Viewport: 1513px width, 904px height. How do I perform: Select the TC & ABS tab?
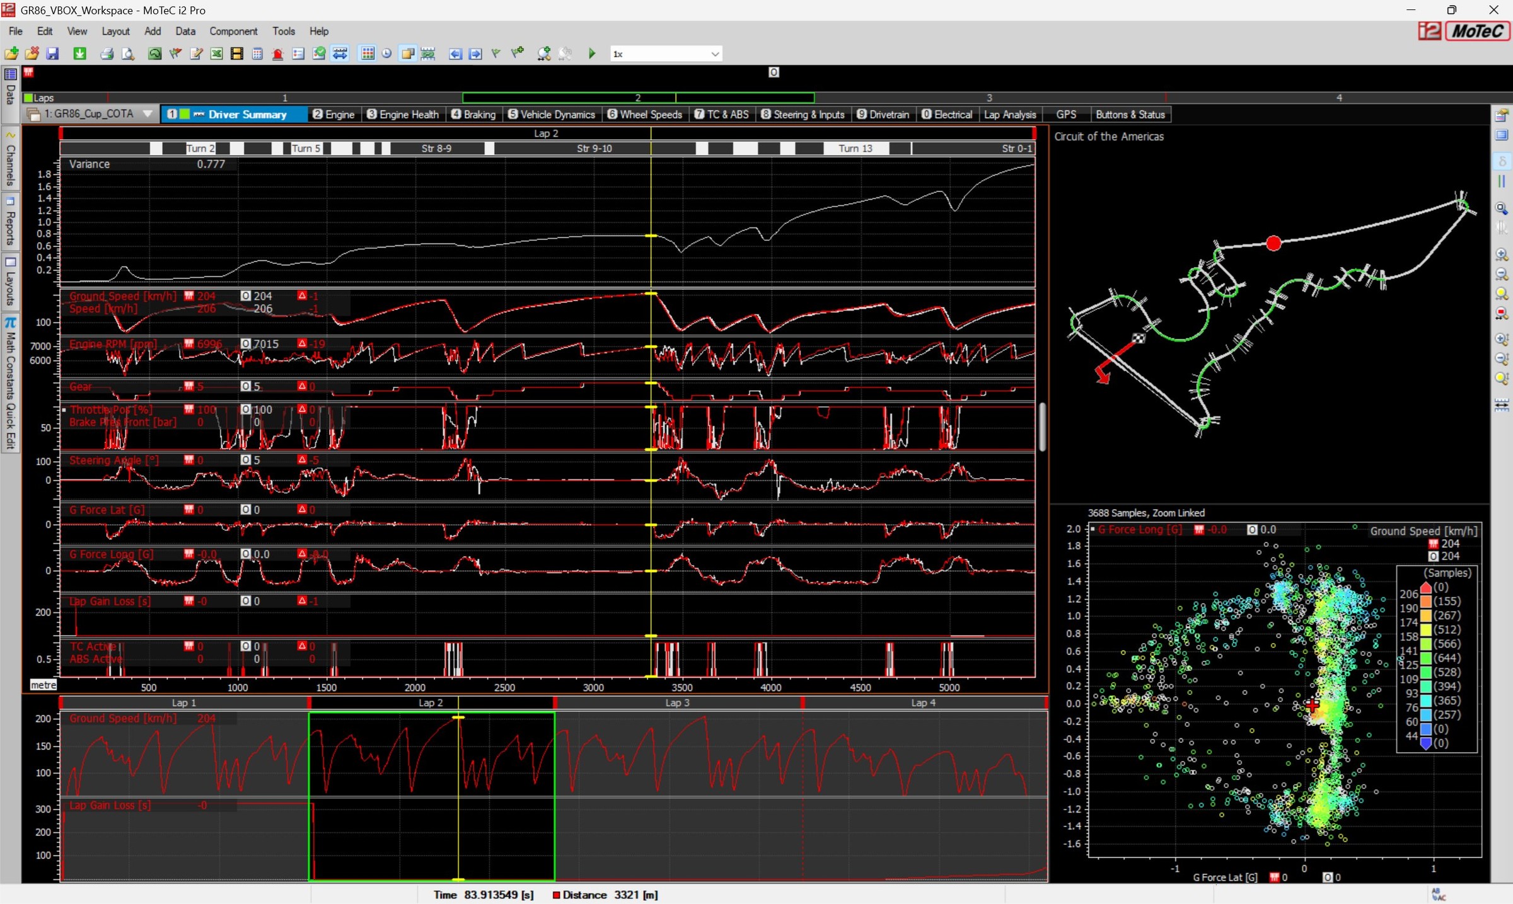coord(722,115)
